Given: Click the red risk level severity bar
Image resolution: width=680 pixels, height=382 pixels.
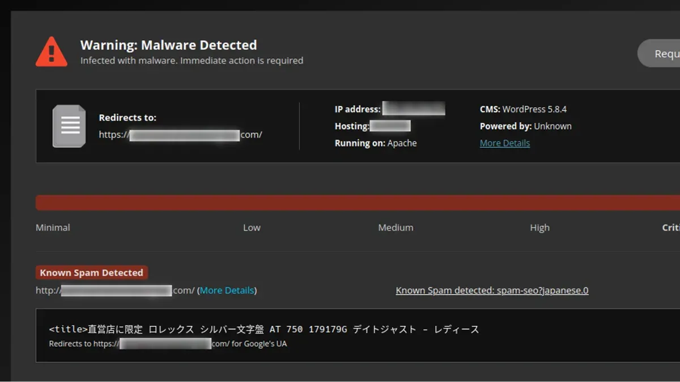Looking at the screenshot, I should click(358, 203).
